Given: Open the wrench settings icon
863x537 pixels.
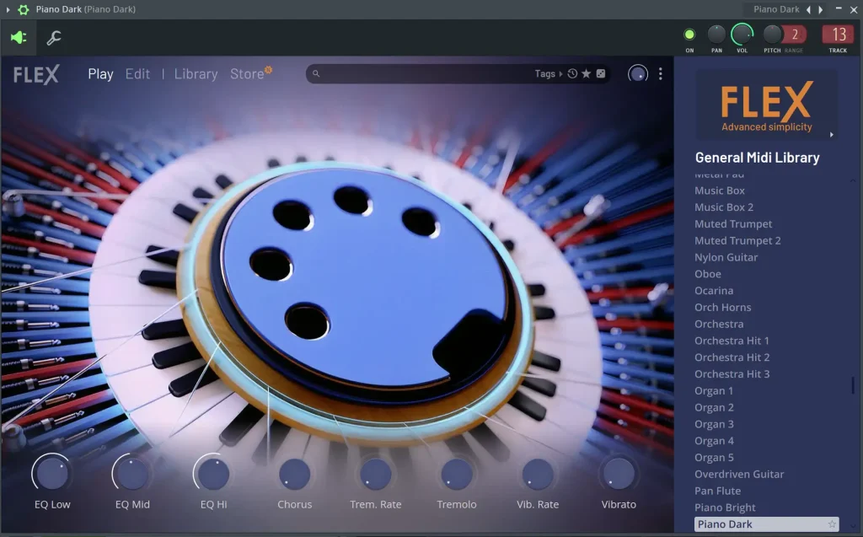Looking at the screenshot, I should click(x=53, y=37).
